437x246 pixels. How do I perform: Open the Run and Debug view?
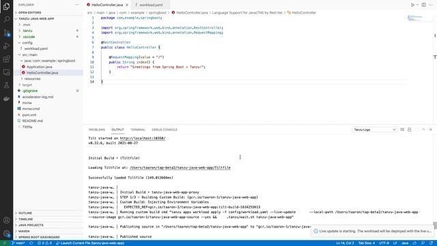(x=6, y=46)
